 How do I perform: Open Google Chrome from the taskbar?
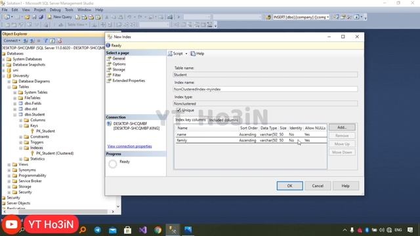(x=157, y=230)
